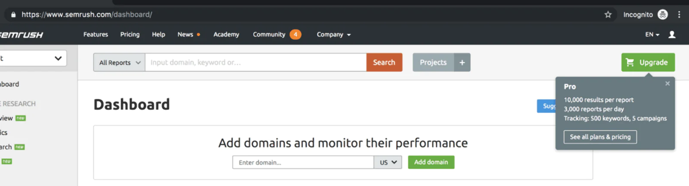The image size is (689, 186).
Task: Select the Dashboard item in the sidebar
Action: 9,84
